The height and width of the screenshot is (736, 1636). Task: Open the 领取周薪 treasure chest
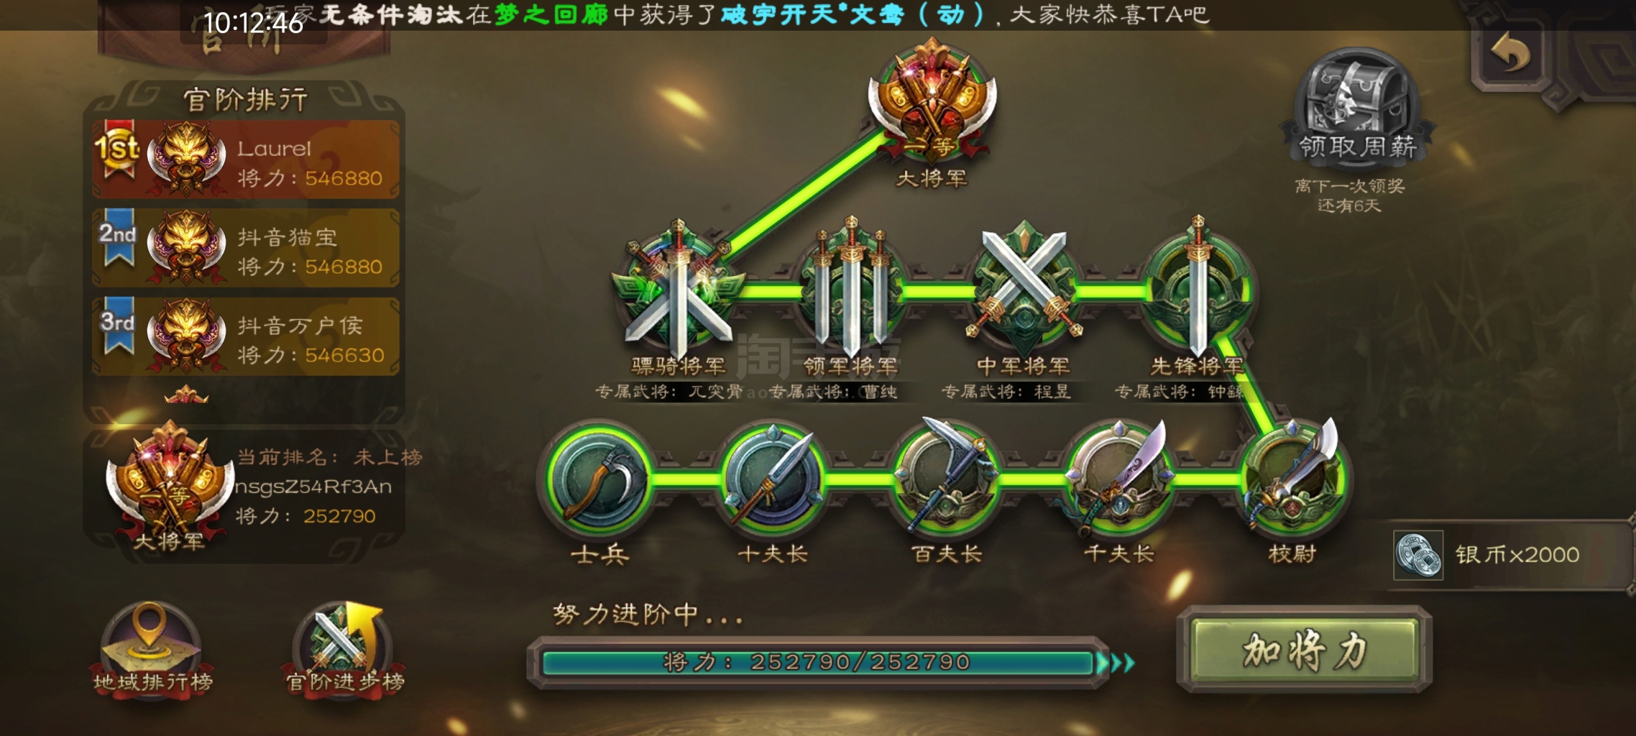pos(1356,105)
